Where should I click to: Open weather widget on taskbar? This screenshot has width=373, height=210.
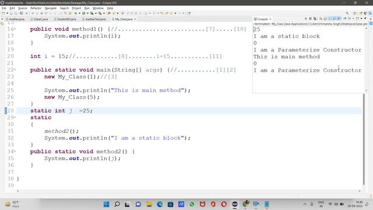coord(12,204)
